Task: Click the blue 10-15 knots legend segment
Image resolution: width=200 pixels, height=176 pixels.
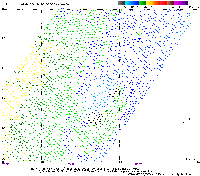Action: 135,3
